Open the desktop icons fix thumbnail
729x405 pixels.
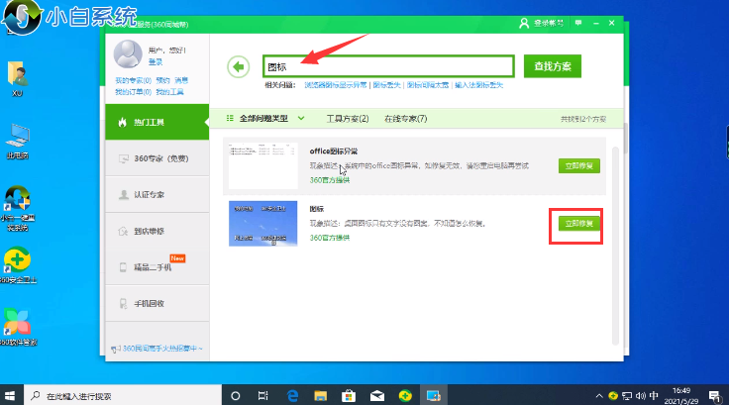[x=261, y=223]
